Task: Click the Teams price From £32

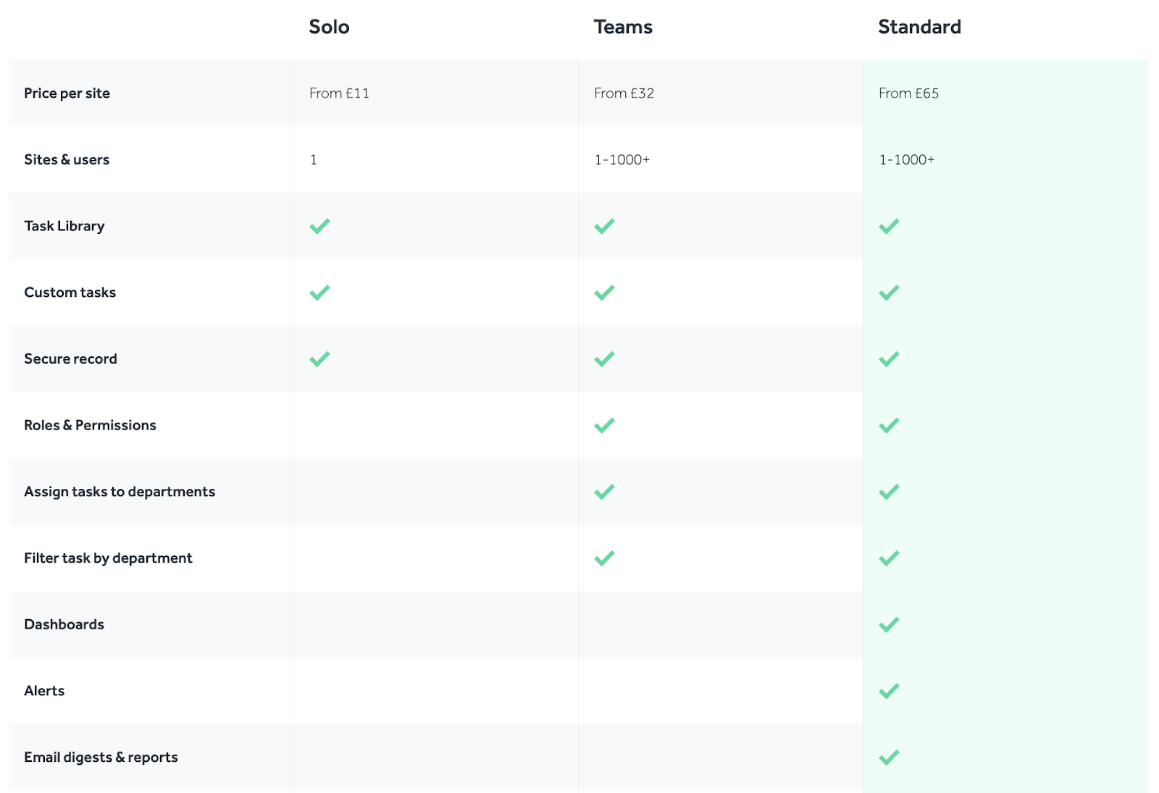Action: 624,93
